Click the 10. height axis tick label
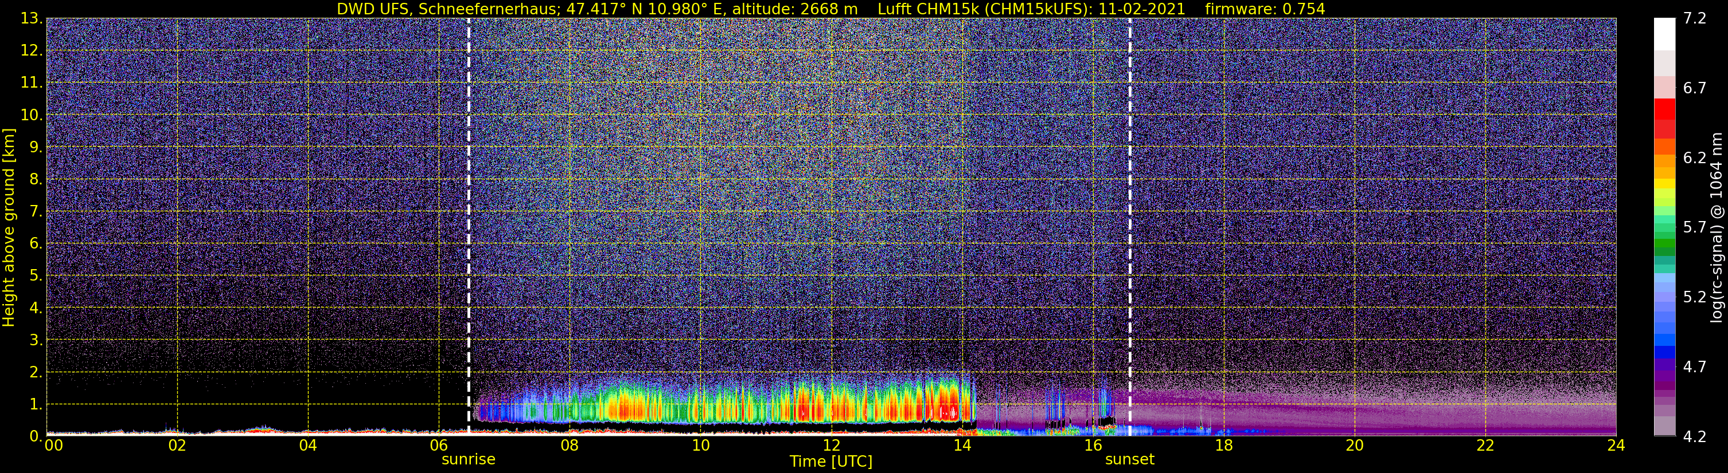The height and width of the screenshot is (473, 1728). [x=31, y=115]
